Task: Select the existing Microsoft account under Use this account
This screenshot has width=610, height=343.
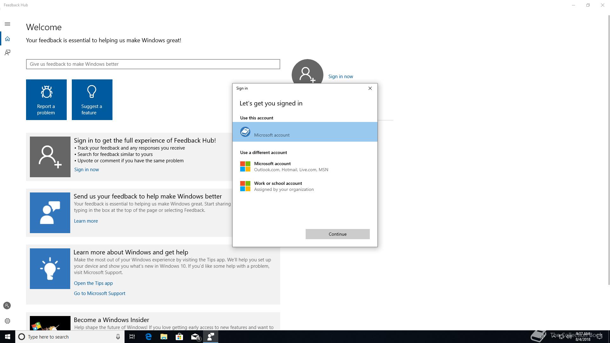Action: [305, 132]
